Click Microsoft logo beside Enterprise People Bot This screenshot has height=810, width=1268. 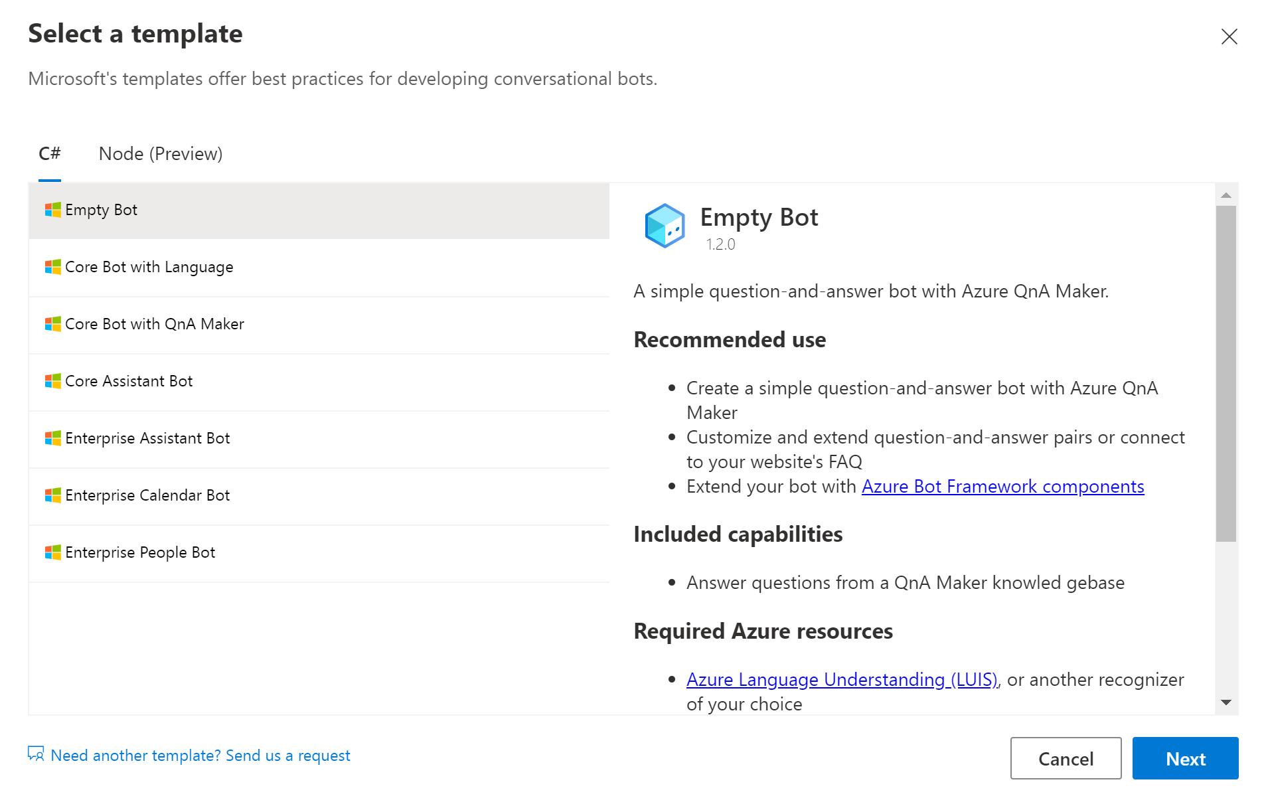pos(52,552)
